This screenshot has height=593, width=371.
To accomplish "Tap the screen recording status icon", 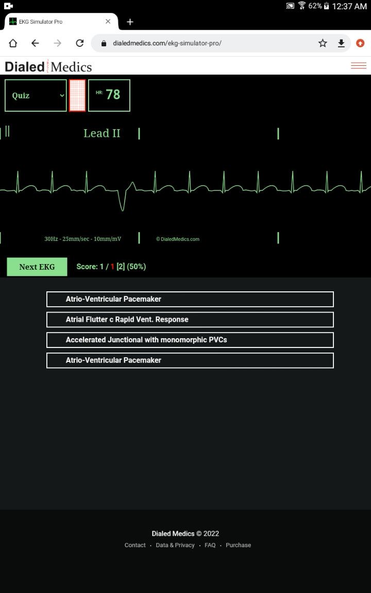I will 8,6.
